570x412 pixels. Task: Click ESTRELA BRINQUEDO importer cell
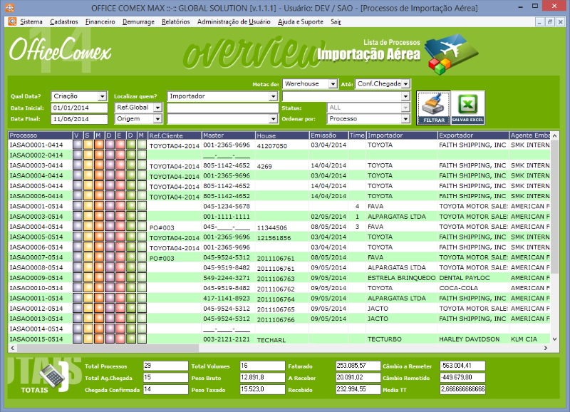pos(401,278)
